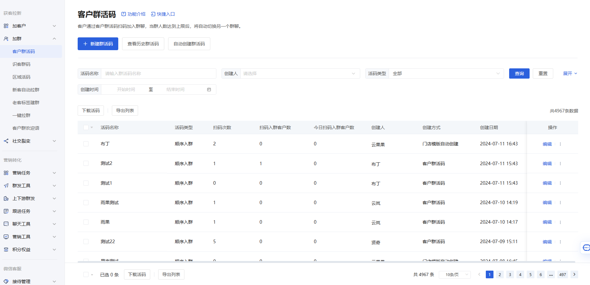Open the 创建人 dropdown
Image resolution: width=590 pixels, height=285 pixels.
click(x=300, y=73)
